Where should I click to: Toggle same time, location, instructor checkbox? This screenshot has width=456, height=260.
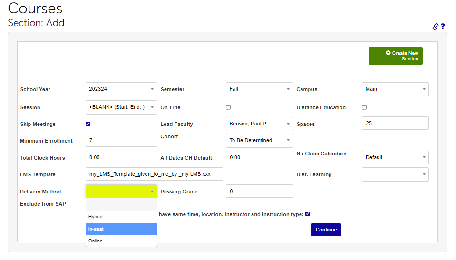point(308,214)
